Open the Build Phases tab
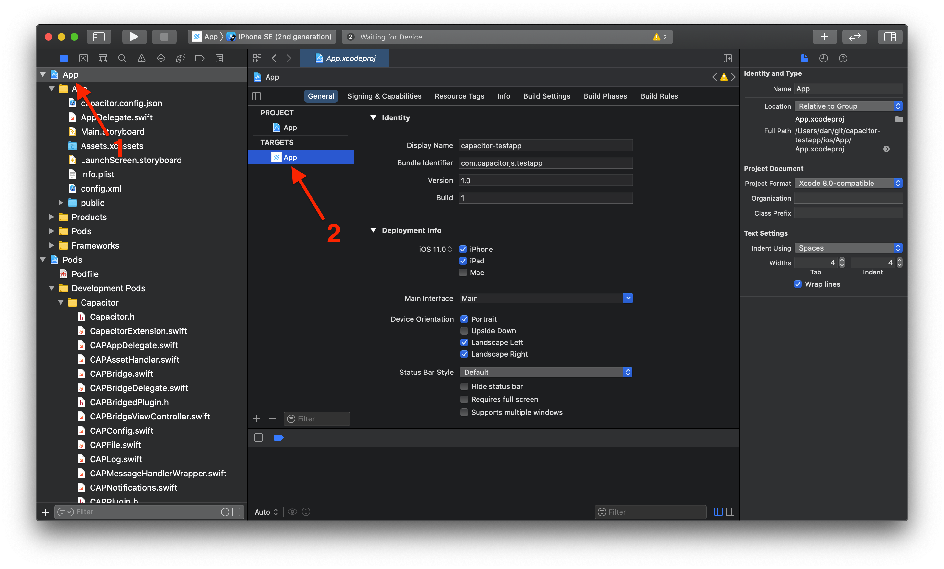The width and height of the screenshot is (944, 569). point(605,96)
